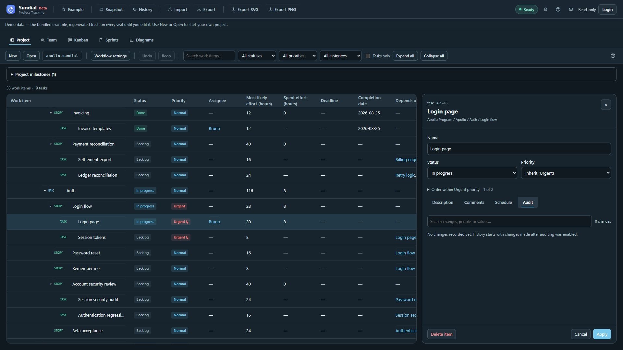623x350 pixels.
Task: Select the Beta acceptance story
Action: click(211, 331)
